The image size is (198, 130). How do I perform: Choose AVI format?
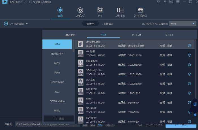tap(57, 92)
